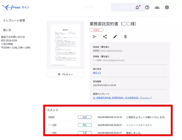Click the プレビュー button below document
This screenshot has height=140, width=182.
pos(65,74)
